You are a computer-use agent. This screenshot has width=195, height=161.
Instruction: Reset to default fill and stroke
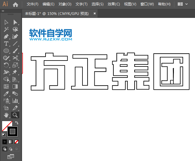[x=4, y=134]
